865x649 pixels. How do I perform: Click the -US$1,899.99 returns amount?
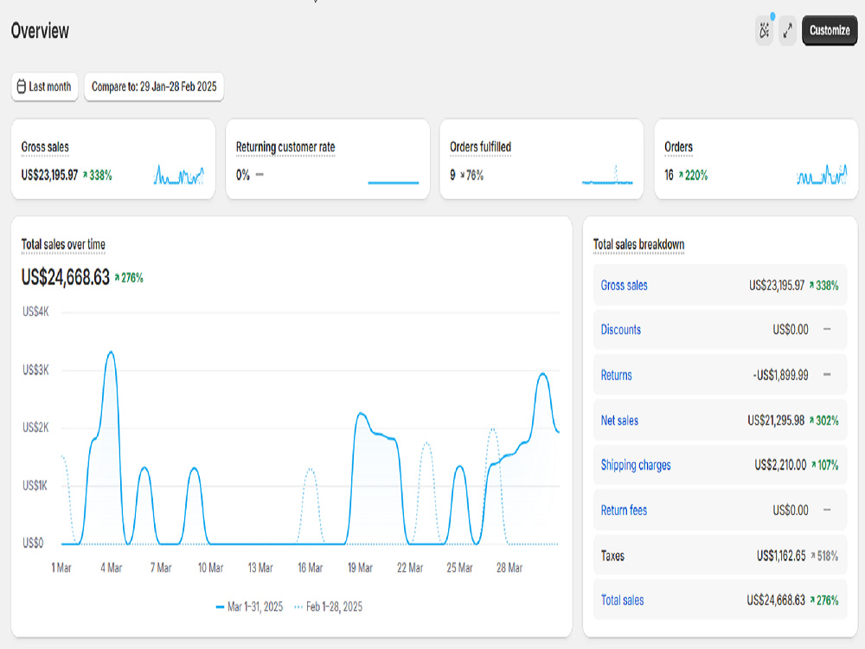point(780,376)
